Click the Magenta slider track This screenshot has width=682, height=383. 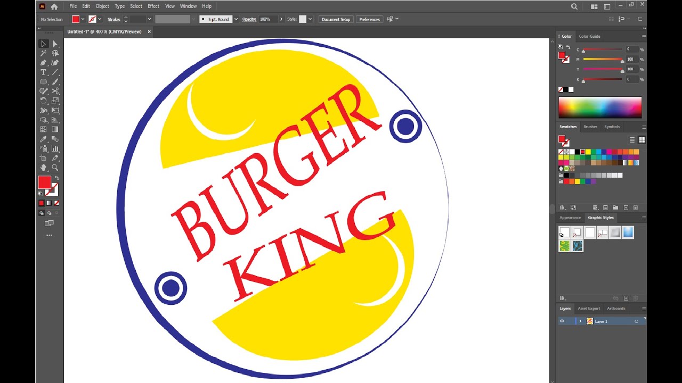[x=603, y=59]
